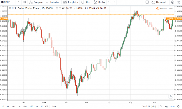Open the Indicators dialog
The image size is (182, 109).
point(53,2)
